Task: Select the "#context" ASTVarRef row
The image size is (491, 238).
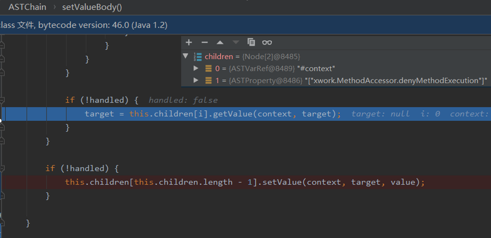Action: [336, 68]
